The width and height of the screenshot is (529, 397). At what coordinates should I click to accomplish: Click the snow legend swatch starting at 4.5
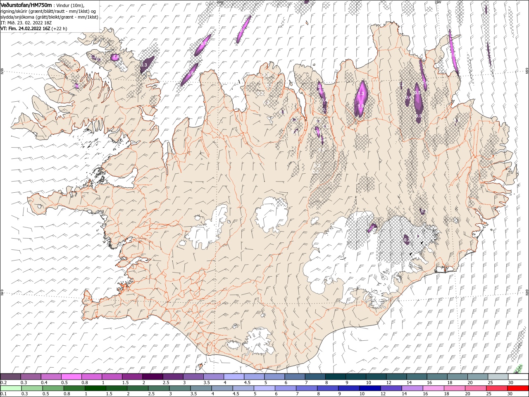[254, 376]
